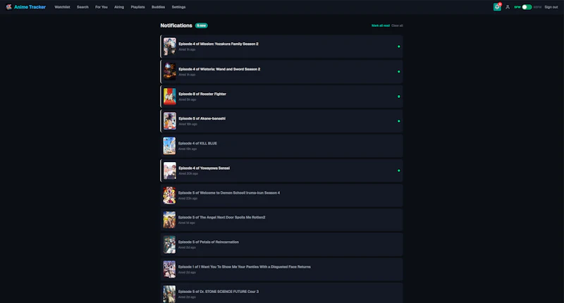Open the Playlists nav item
This screenshot has width=564, height=303.
tap(137, 7)
